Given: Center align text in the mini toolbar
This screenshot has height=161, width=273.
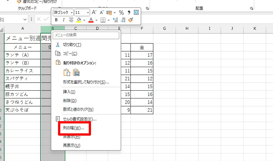Looking at the screenshot, I should coord(71,20).
